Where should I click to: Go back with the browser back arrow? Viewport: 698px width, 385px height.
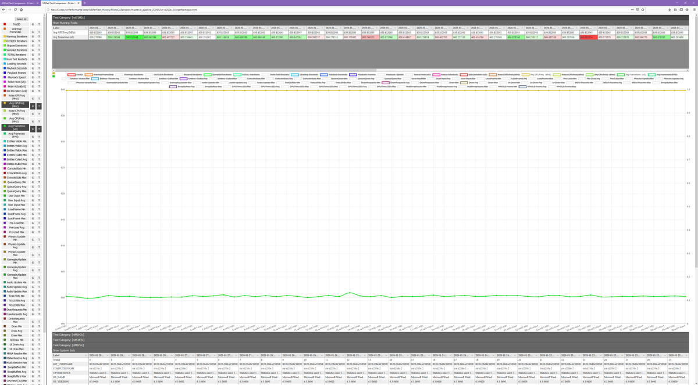pyautogui.click(x=4, y=10)
